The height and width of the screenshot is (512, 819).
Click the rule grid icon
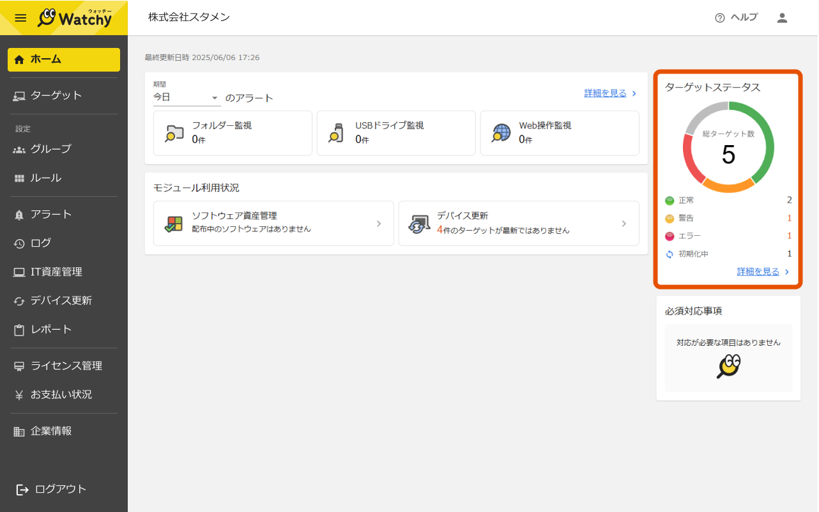[19, 178]
